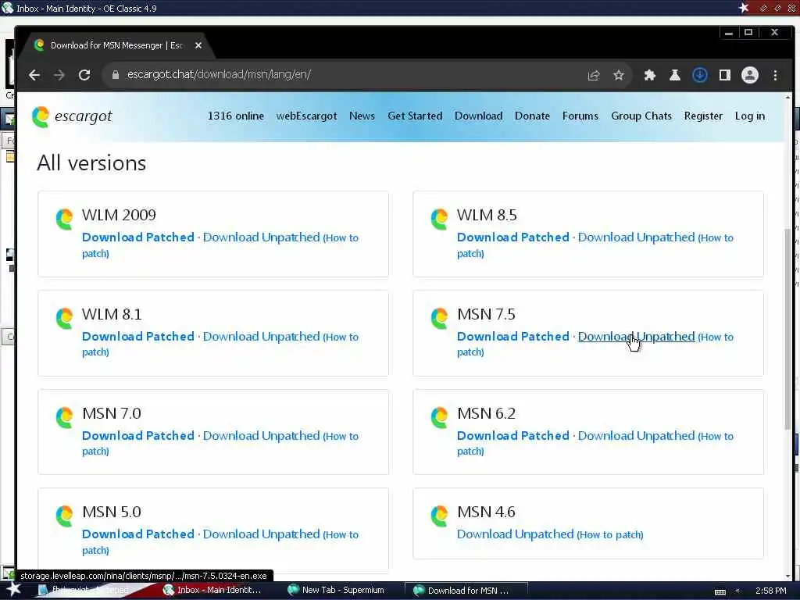Click the Log in link
Viewport: 800px width, 600px height.
point(749,116)
